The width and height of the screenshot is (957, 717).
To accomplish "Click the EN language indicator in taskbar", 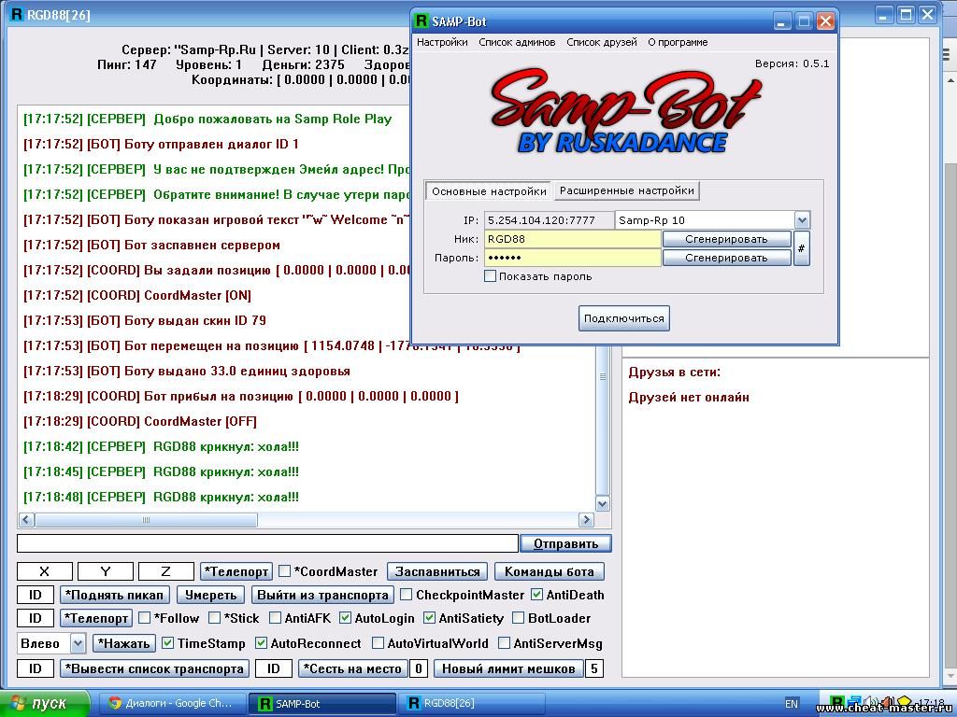I will coord(791,704).
